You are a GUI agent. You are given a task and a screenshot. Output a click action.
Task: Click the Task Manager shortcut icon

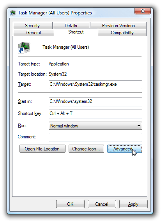tap(24, 48)
